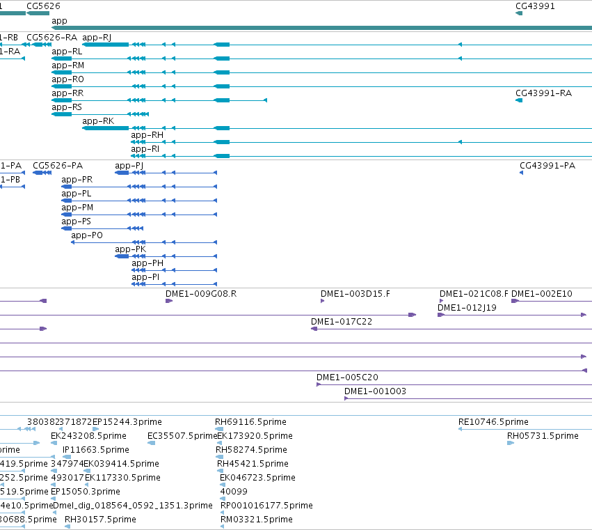Select app-RK transcript label
The width and height of the screenshot is (592, 530).
pyautogui.click(x=98, y=121)
